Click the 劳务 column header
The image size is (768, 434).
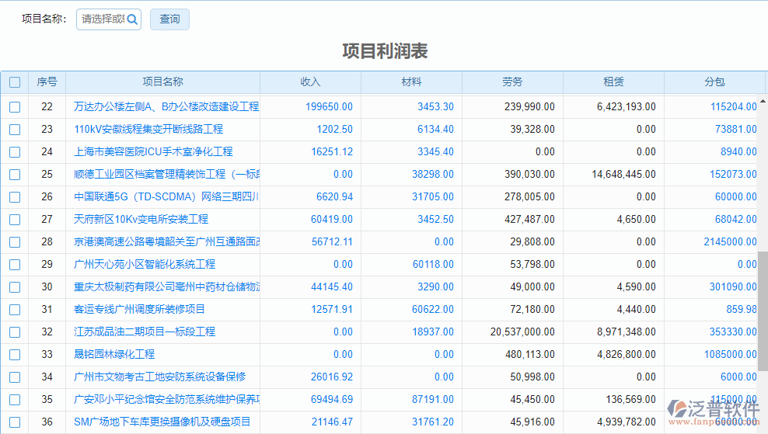point(512,82)
